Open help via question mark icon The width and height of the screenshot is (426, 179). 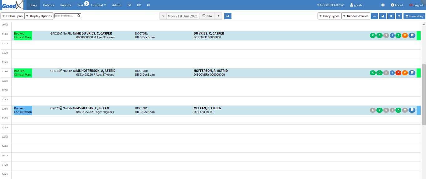tap(399, 16)
